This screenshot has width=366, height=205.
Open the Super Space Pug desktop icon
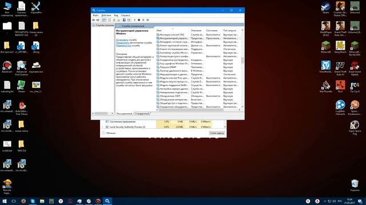[x=355, y=128]
